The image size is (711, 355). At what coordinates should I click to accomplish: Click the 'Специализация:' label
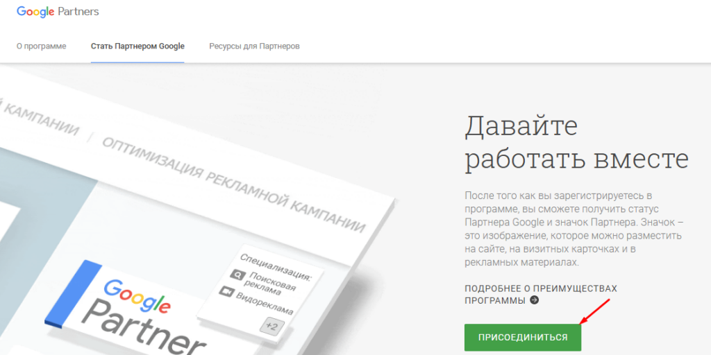[x=275, y=267]
